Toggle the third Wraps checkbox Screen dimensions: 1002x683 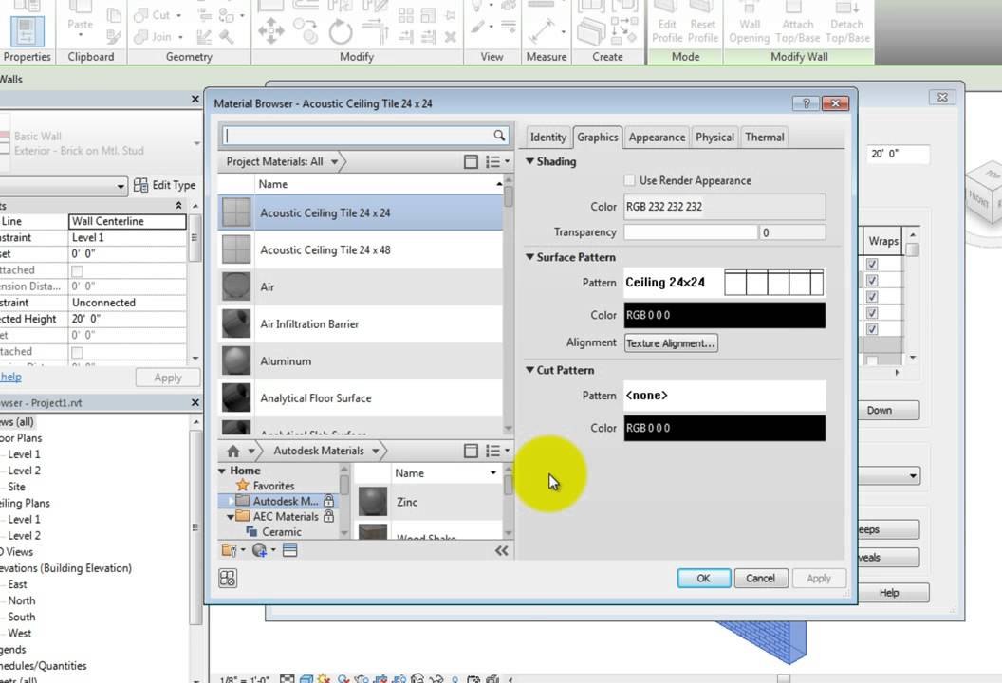coord(872,297)
